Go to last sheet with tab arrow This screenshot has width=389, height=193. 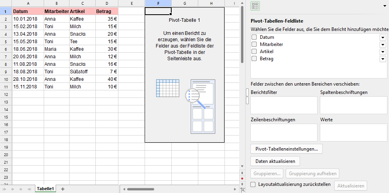29,189
